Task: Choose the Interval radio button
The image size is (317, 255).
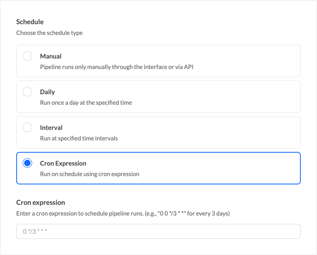Action: coord(27,127)
